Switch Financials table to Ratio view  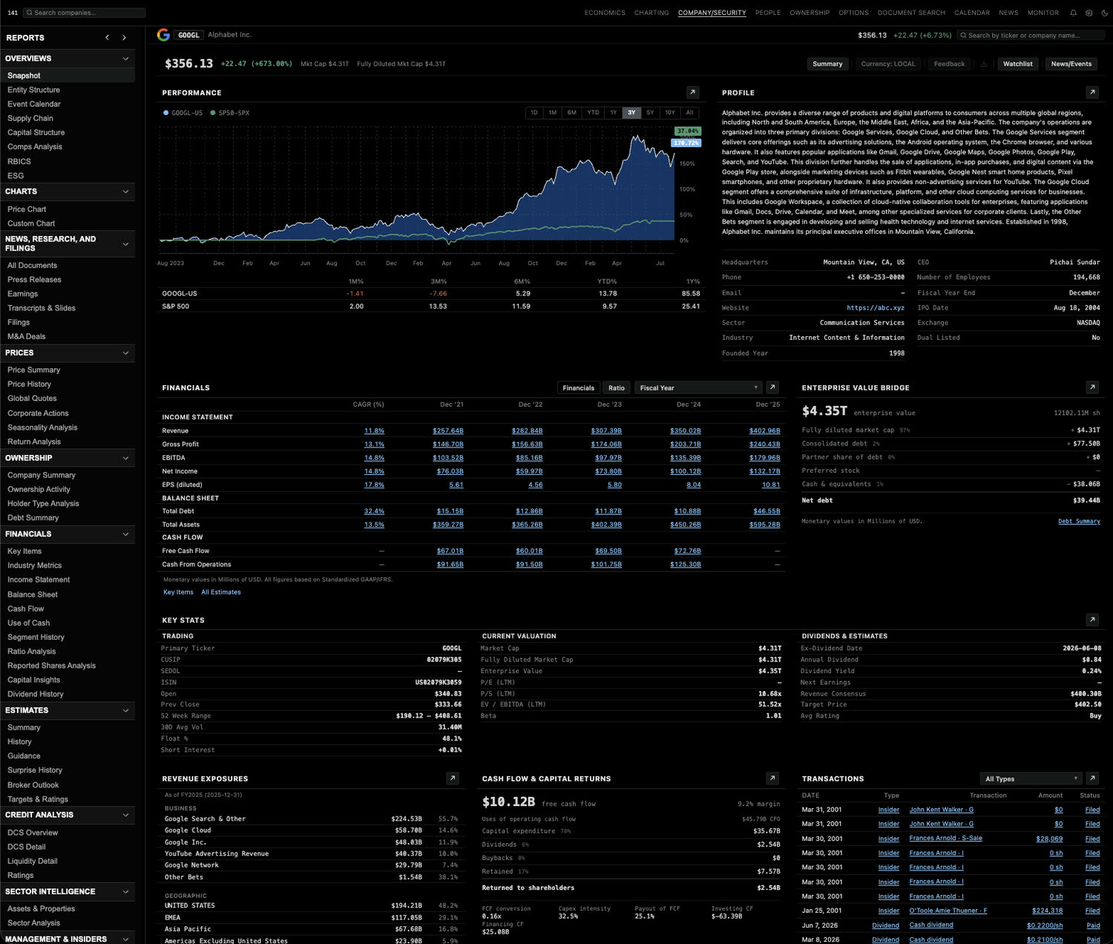[x=617, y=387]
